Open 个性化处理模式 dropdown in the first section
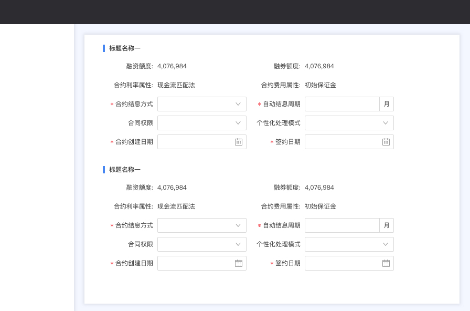 point(349,123)
